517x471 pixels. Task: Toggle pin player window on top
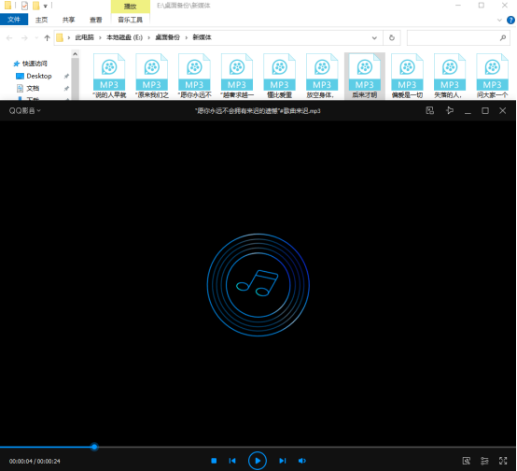click(449, 110)
